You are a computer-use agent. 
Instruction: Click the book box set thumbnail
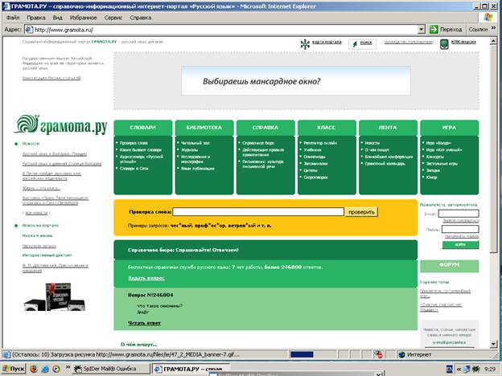click(55, 296)
